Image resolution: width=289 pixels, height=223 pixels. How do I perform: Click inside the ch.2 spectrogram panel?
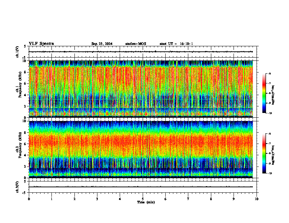141,149
